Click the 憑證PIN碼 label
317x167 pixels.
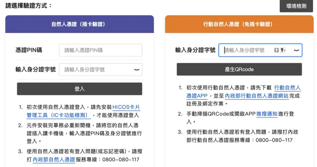point(29,50)
